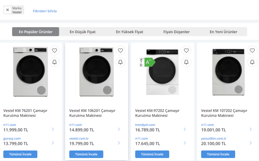Open the Vestel KM 76201 product image
259x161 pixels.
[30, 72]
